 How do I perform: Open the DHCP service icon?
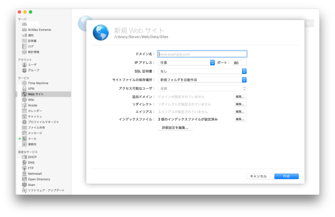click(24, 157)
